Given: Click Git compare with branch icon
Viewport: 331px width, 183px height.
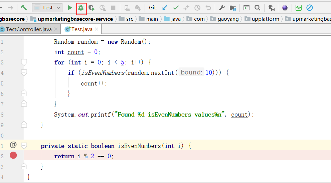Looking at the screenshot, I should pyautogui.click(x=186, y=8).
